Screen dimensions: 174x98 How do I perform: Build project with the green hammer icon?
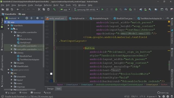[x=54, y=10]
